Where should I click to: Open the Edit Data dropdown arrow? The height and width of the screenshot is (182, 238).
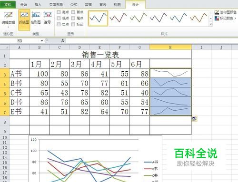click(8, 27)
